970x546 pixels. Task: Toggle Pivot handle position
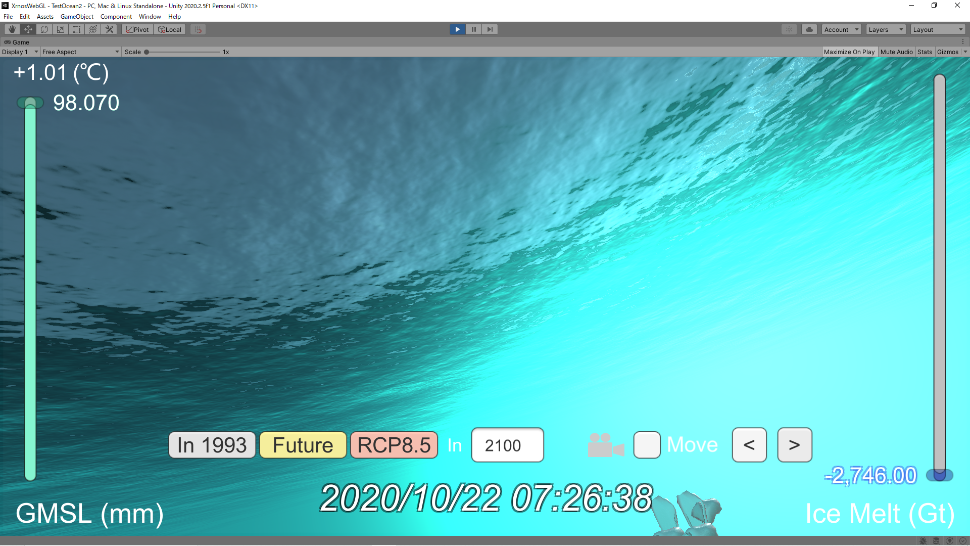point(137,29)
